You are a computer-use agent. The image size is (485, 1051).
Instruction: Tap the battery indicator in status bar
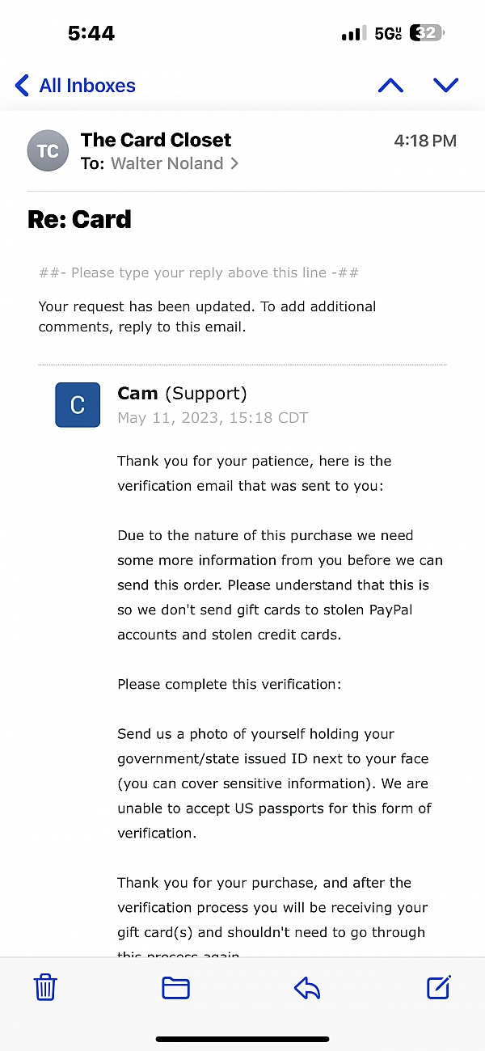coord(428,33)
